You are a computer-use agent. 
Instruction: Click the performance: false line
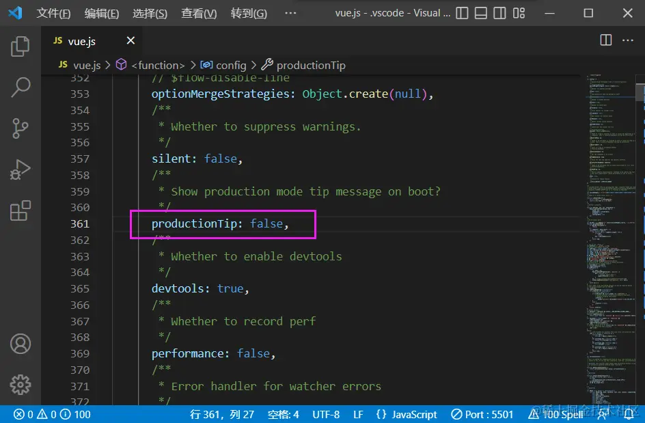coord(213,354)
